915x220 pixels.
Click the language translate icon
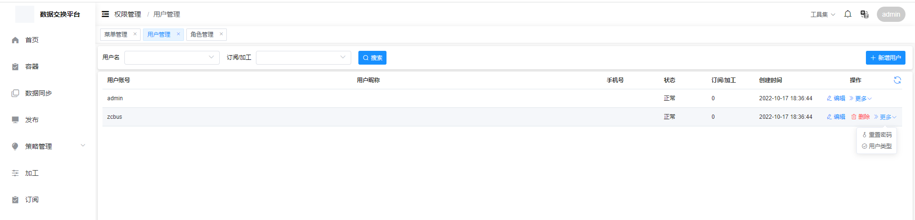coord(864,14)
